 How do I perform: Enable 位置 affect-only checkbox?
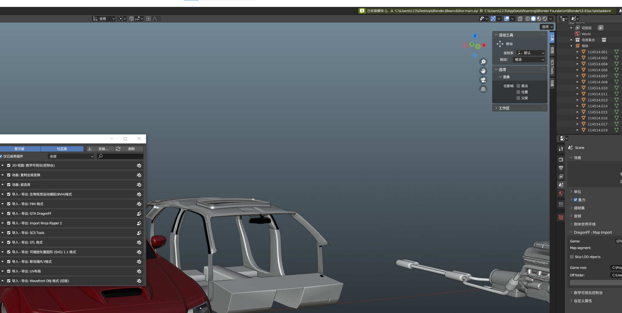coord(518,92)
